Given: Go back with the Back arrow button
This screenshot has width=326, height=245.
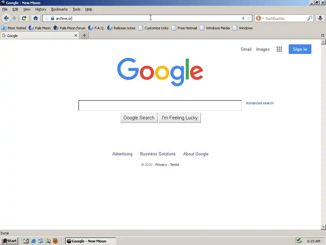Looking at the screenshot, I should [6, 18].
